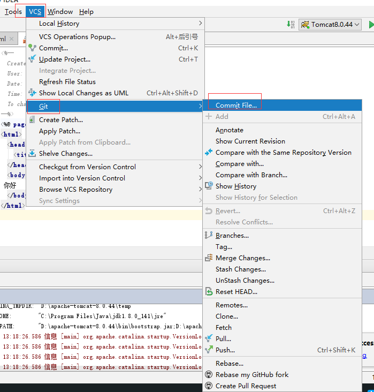Open Show History for the file
374x392 pixels.
[235, 186]
